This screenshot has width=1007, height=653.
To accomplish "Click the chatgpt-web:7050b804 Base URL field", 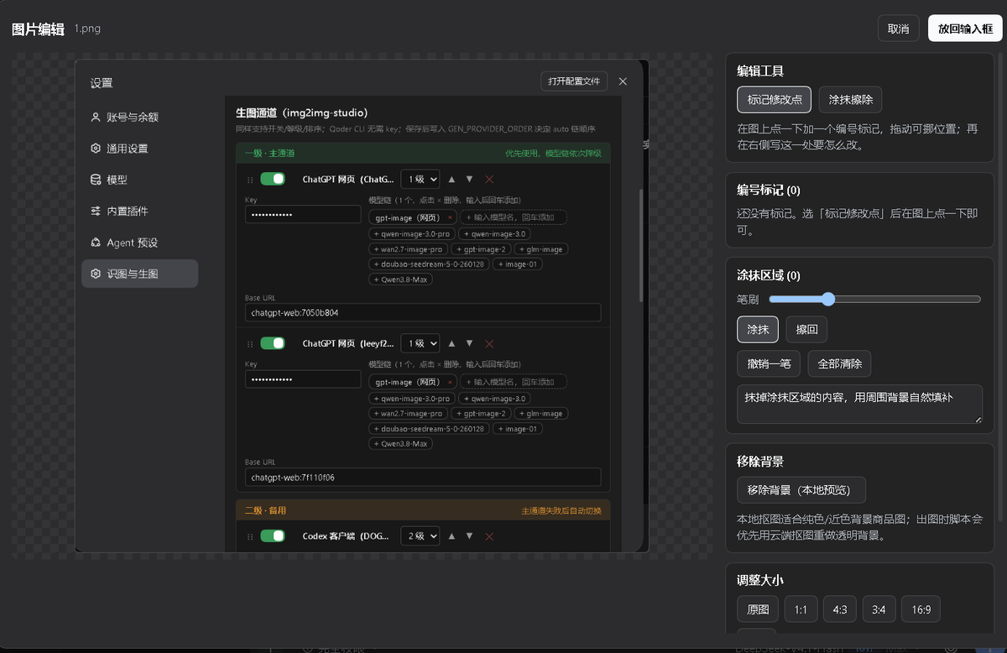I will 423,312.
